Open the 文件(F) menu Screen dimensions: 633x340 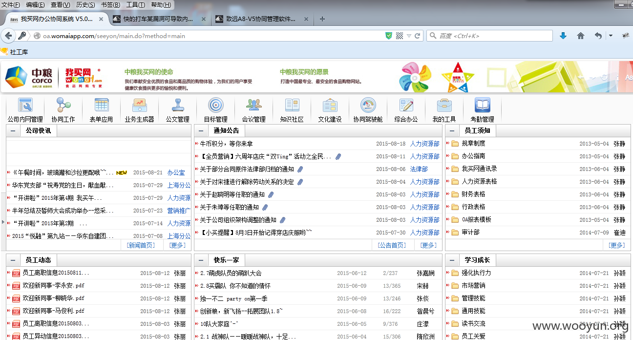[11, 5]
